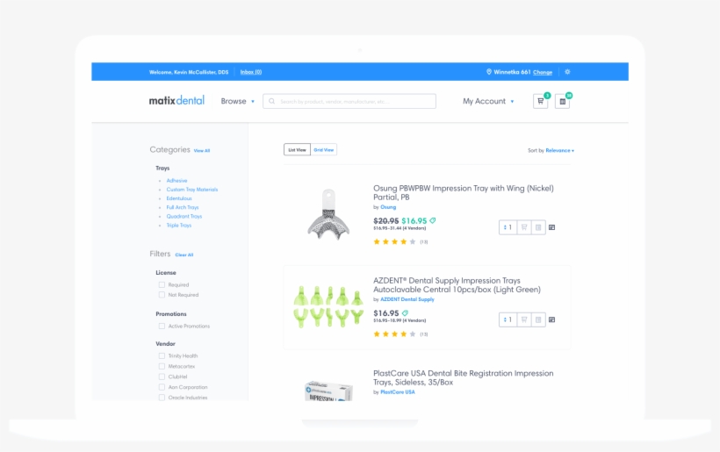Adjust quantity stepper for AZDENT Impression Trays
This screenshot has width=720, height=452.
(x=508, y=319)
